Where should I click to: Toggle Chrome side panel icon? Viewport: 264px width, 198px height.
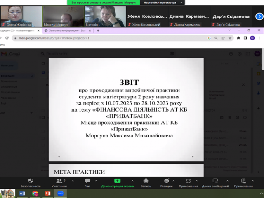click(245, 38)
